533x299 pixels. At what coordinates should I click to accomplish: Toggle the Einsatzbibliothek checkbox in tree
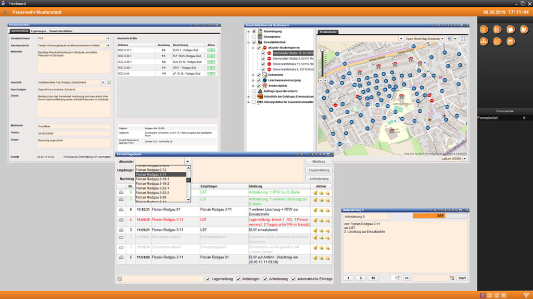pyautogui.click(x=254, y=43)
